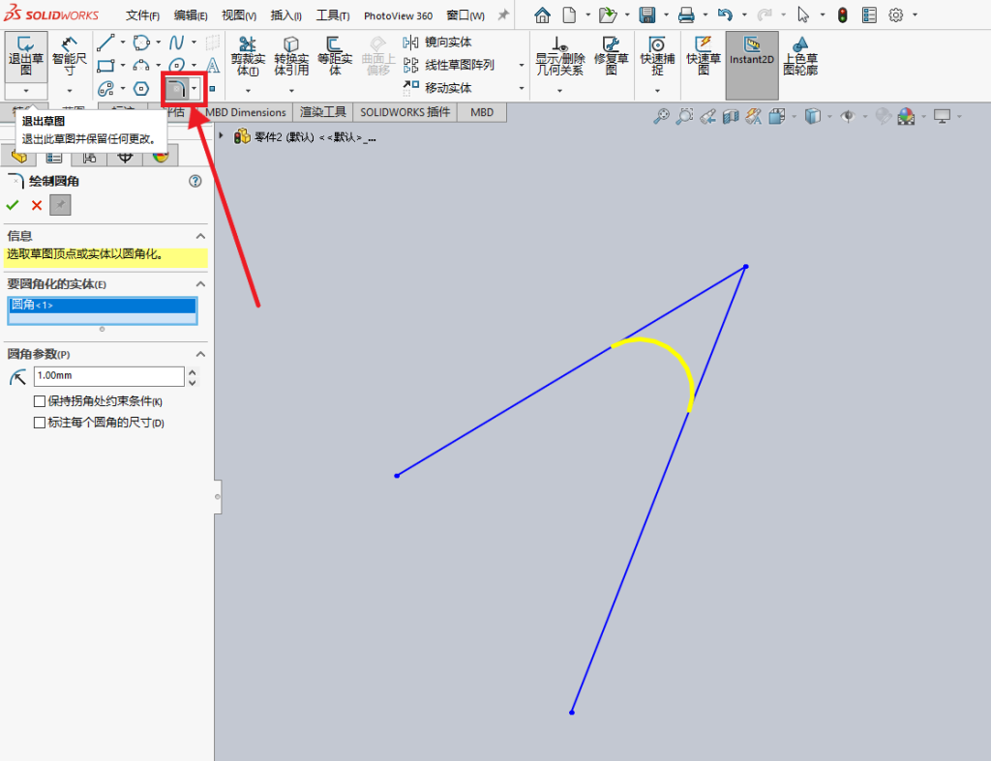The height and width of the screenshot is (761, 991).
Task: Select the Line sketch tool
Action: tap(105, 43)
